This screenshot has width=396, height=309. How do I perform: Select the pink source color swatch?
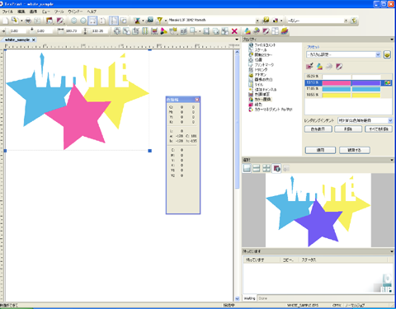[337, 82]
